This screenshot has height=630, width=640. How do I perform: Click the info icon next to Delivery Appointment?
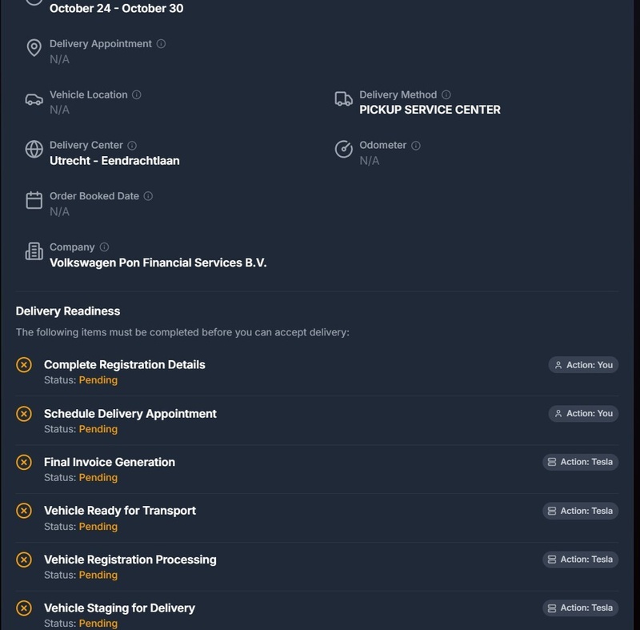161,44
